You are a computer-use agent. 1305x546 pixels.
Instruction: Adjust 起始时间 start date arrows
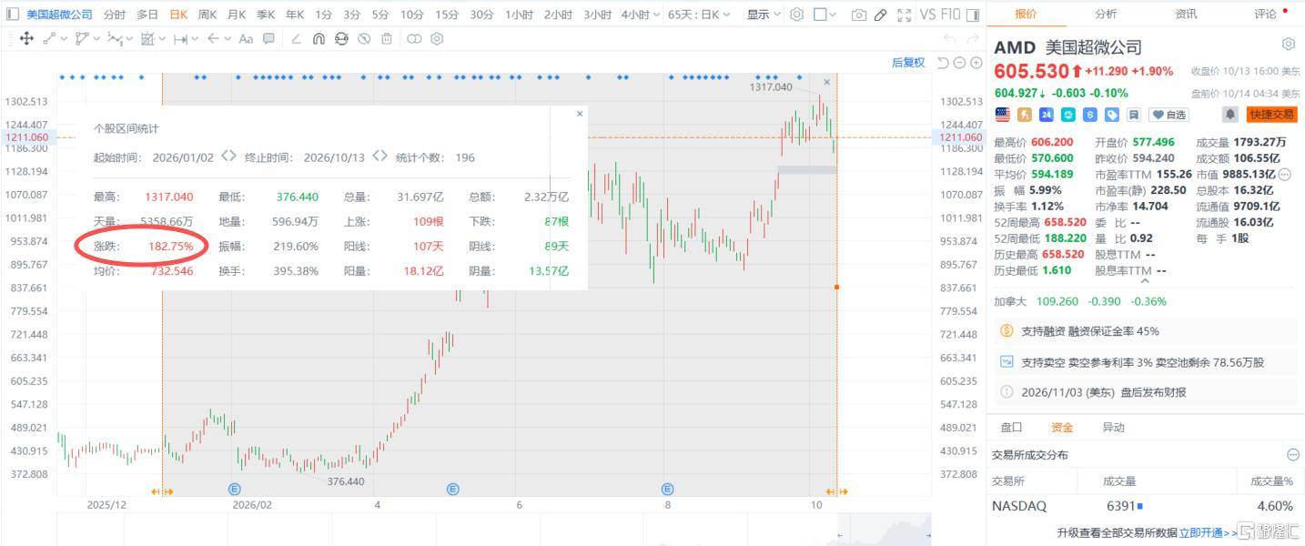pyautogui.click(x=228, y=157)
